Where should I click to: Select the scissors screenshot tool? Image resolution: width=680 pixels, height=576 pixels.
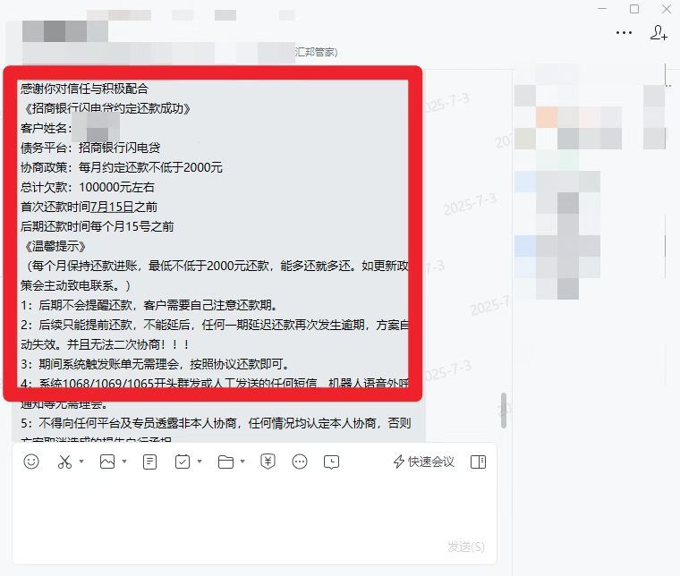(64, 462)
